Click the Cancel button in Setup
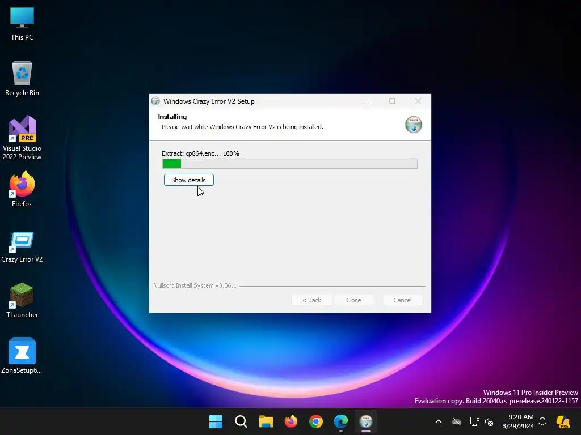Viewport: 581px width, 435px height. click(x=402, y=300)
